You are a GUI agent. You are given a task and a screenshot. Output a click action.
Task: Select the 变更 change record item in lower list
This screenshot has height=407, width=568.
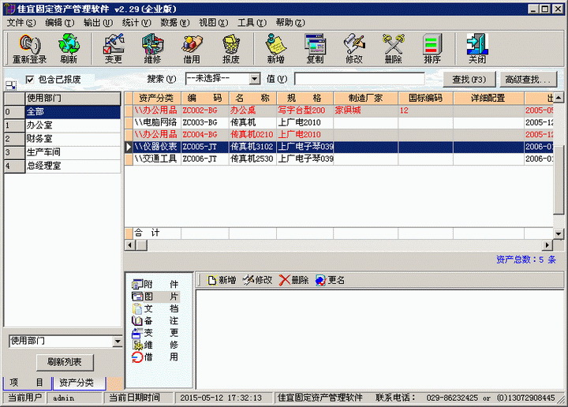(155, 333)
